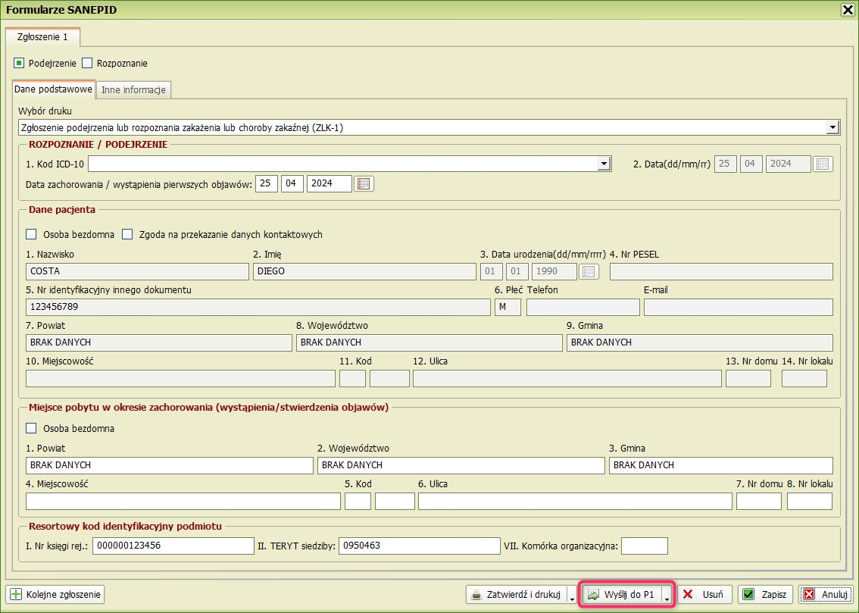859x613 pixels.
Task: Open calendar picker for symptom onset date
Action: click(364, 183)
